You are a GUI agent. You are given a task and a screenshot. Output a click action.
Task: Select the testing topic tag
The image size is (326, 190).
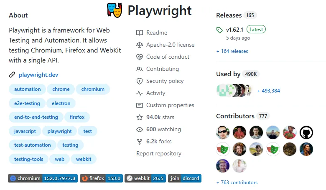[70, 145]
